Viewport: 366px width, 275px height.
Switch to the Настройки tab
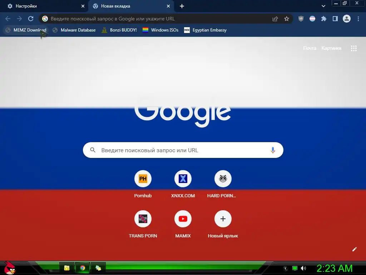point(44,6)
